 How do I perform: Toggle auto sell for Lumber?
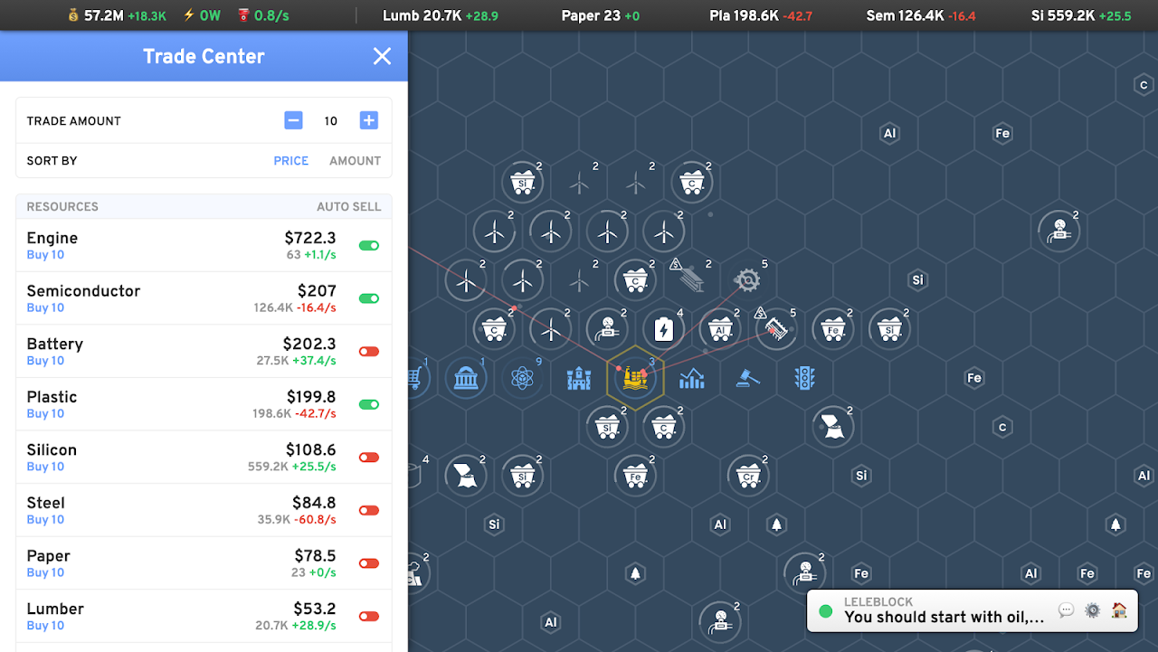coord(368,617)
